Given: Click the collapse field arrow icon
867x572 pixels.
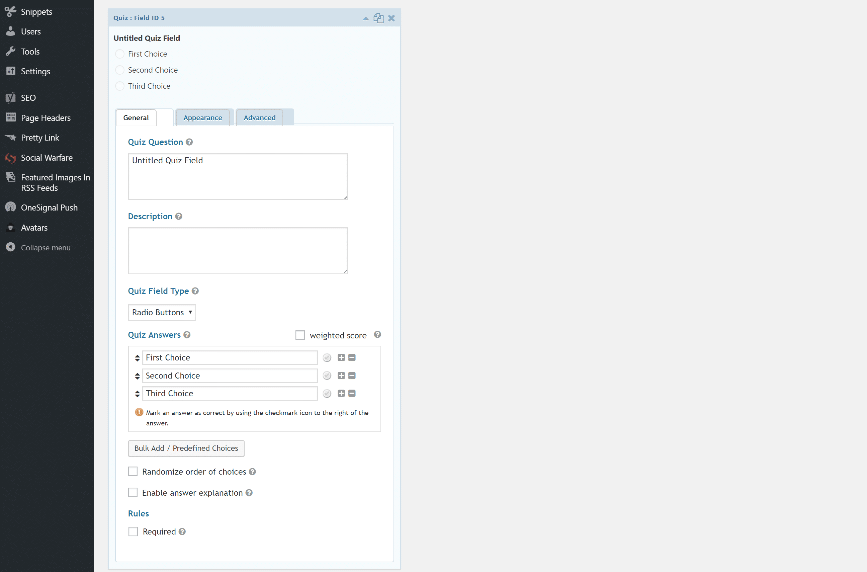Looking at the screenshot, I should (365, 17).
